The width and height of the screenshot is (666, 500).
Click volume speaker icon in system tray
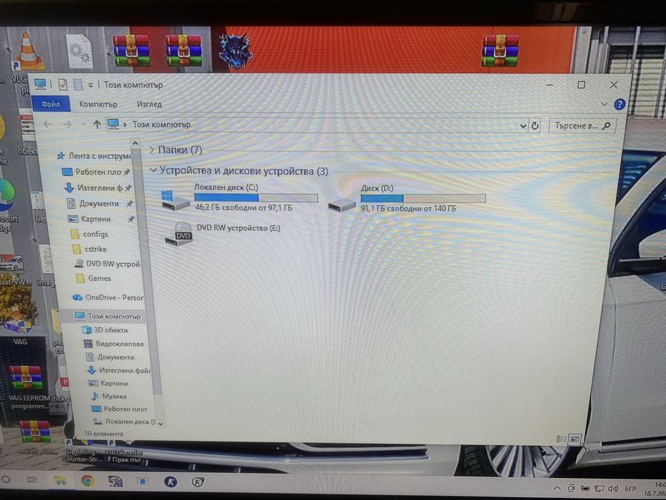[x=612, y=489]
